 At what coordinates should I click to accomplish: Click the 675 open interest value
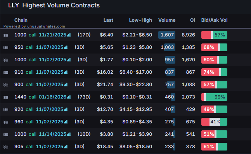[x=190, y=122]
